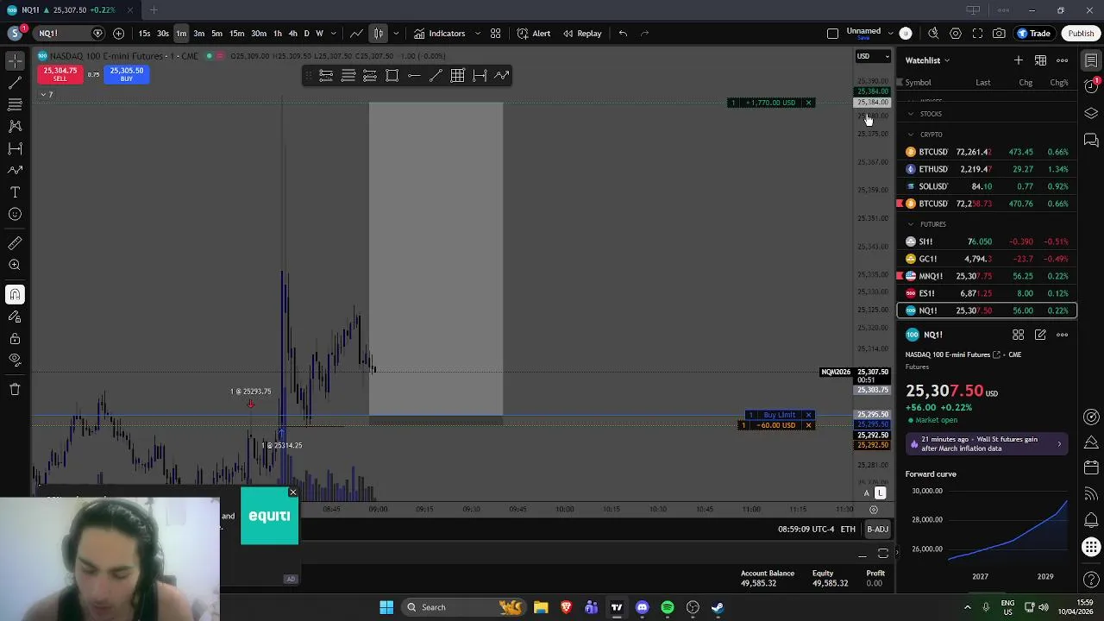1104x621 pixels.
Task: Undo the last chart action
Action: pyautogui.click(x=623, y=34)
